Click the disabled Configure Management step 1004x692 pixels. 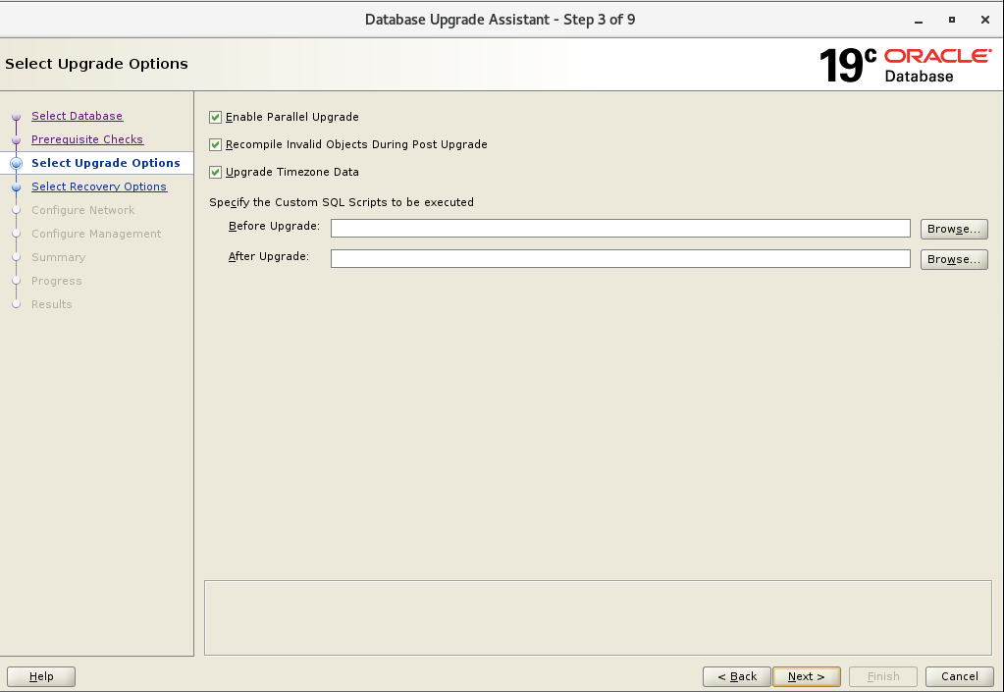tap(96, 234)
